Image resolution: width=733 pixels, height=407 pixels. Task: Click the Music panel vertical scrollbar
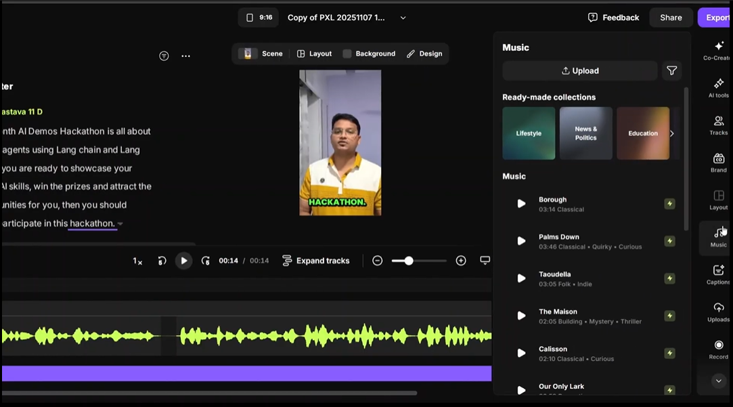pos(686,159)
